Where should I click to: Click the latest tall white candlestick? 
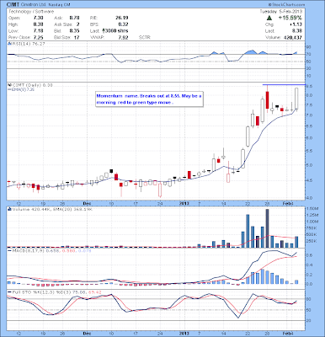pos(296,99)
